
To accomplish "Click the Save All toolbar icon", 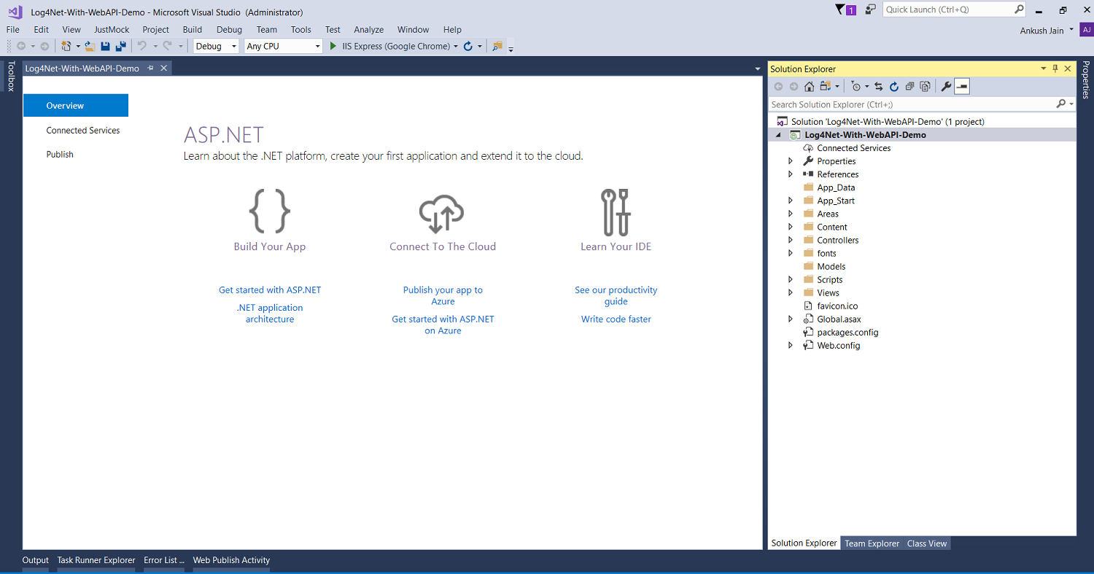I will pos(121,46).
